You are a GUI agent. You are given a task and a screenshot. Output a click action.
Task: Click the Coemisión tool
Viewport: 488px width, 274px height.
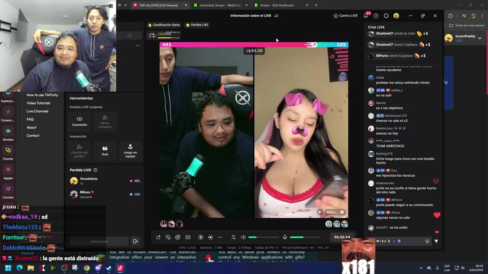point(79,121)
